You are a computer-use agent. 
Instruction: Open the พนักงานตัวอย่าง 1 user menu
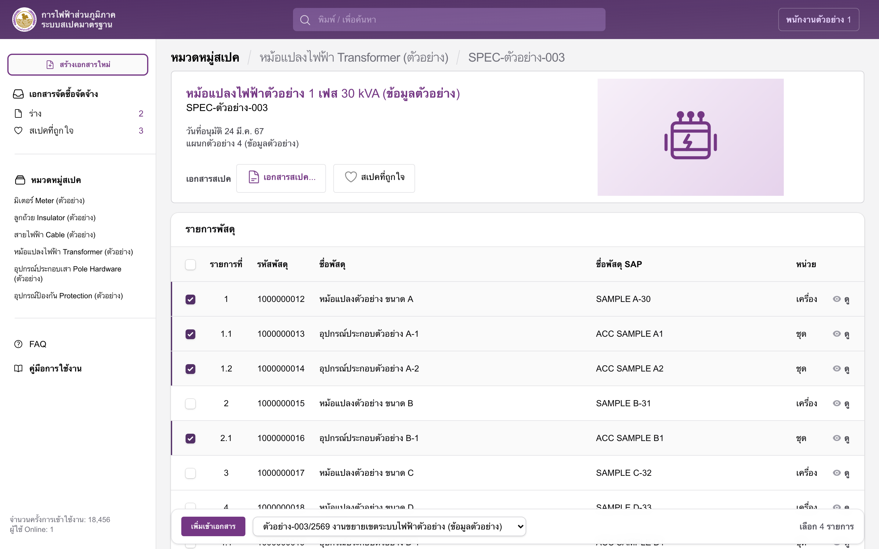click(818, 20)
